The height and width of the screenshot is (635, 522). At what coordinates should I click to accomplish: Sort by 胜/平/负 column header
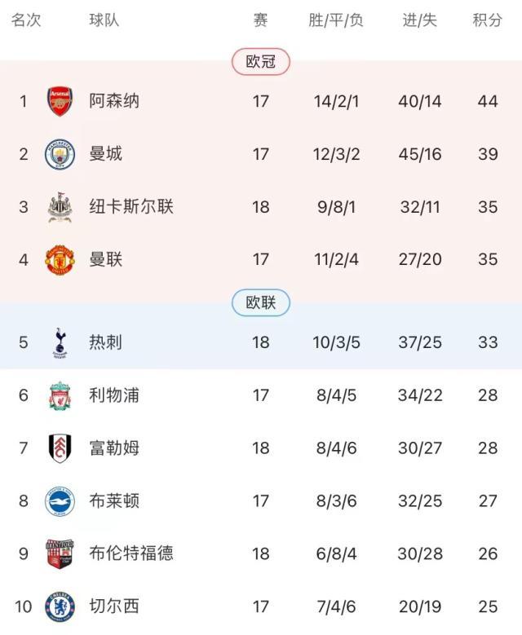[336, 20]
